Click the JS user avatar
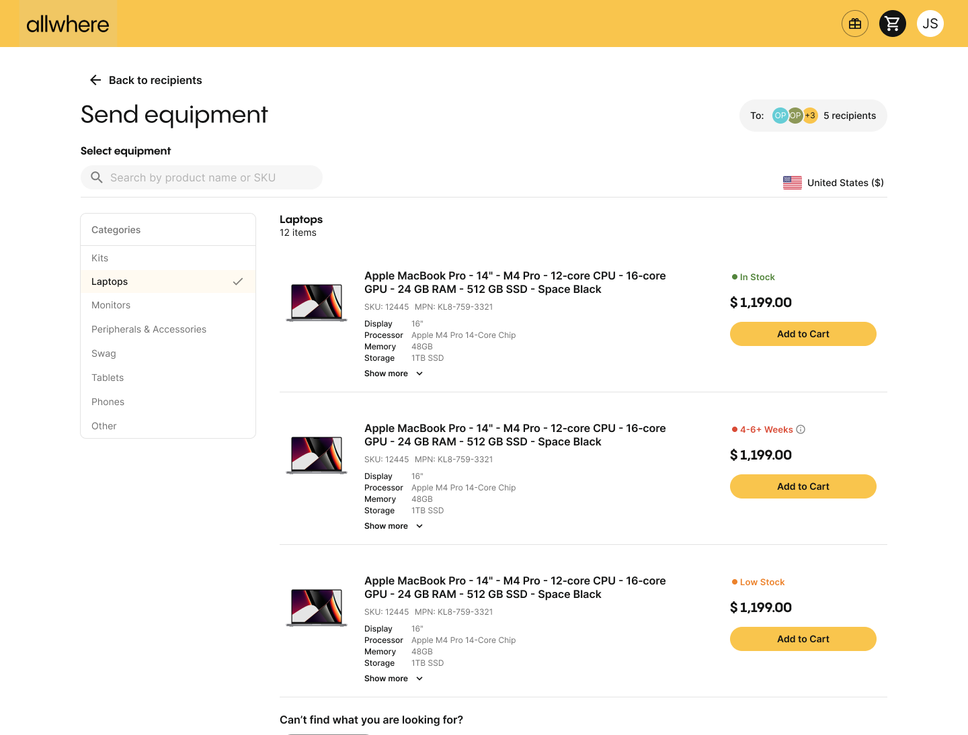 (930, 24)
